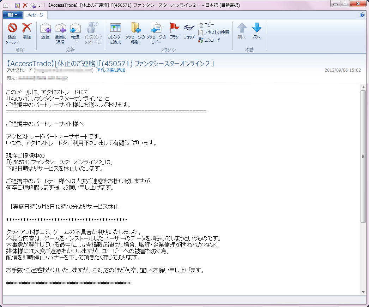
Task: Click the line ご提携中のパートナーサイト様へ
Action: tap(45, 124)
